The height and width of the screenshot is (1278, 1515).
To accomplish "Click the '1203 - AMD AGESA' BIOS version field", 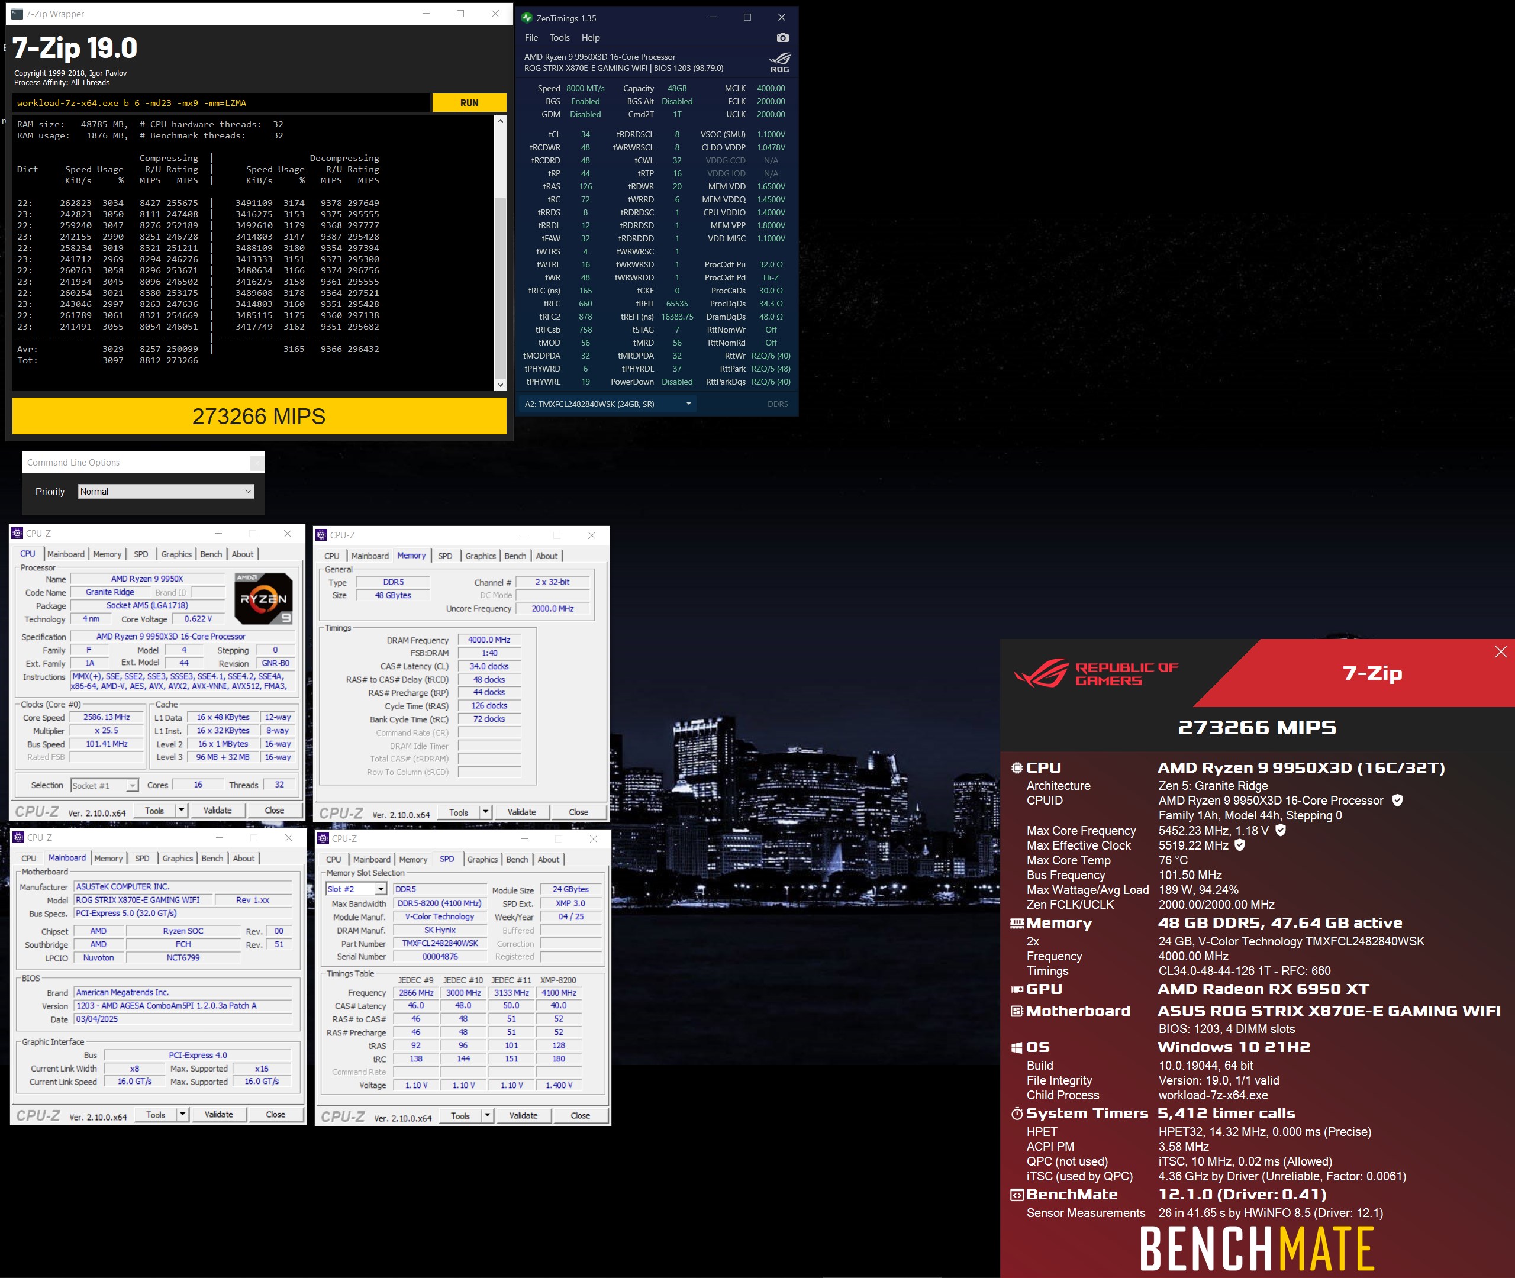I will tap(183, 1006).
